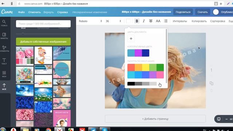Pick black swatch in grayscale row
This screenshot has width=233, height=131.
[131, 84]
